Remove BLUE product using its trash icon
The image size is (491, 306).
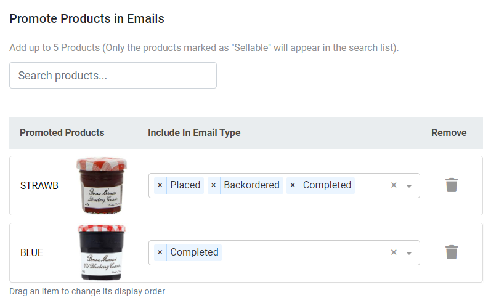click(451, 252)
